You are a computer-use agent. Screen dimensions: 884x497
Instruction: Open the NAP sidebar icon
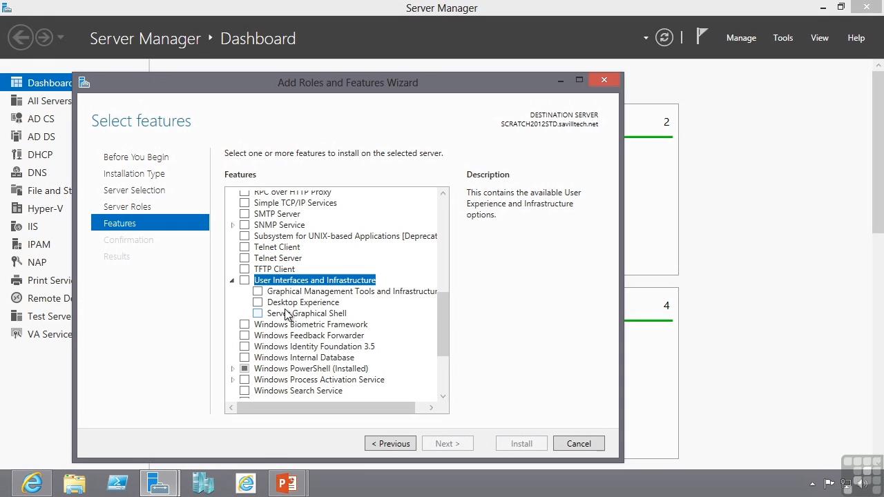pos(17,262)
